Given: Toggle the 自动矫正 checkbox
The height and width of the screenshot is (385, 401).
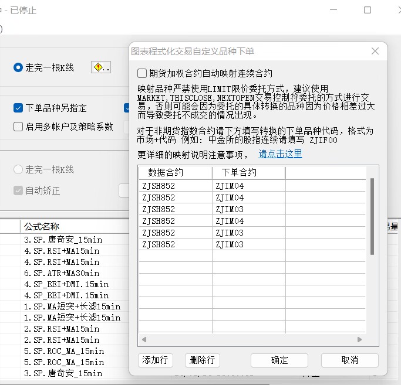Looking at the screenshot, I should tap(18, 190).
